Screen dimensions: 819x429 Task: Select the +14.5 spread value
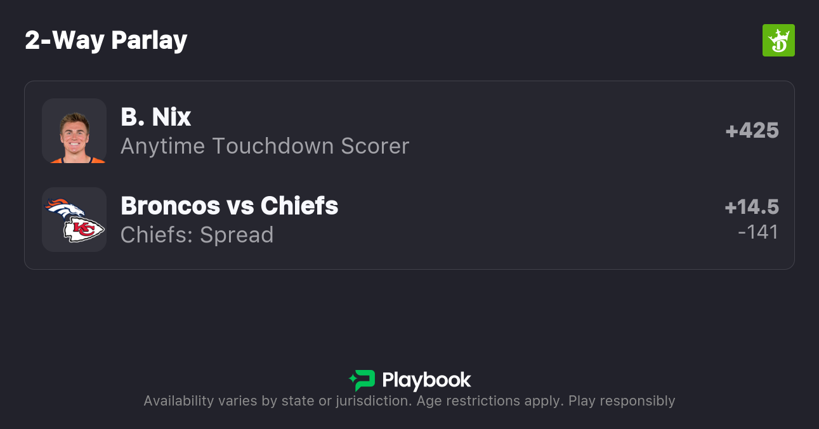[752, 208]
